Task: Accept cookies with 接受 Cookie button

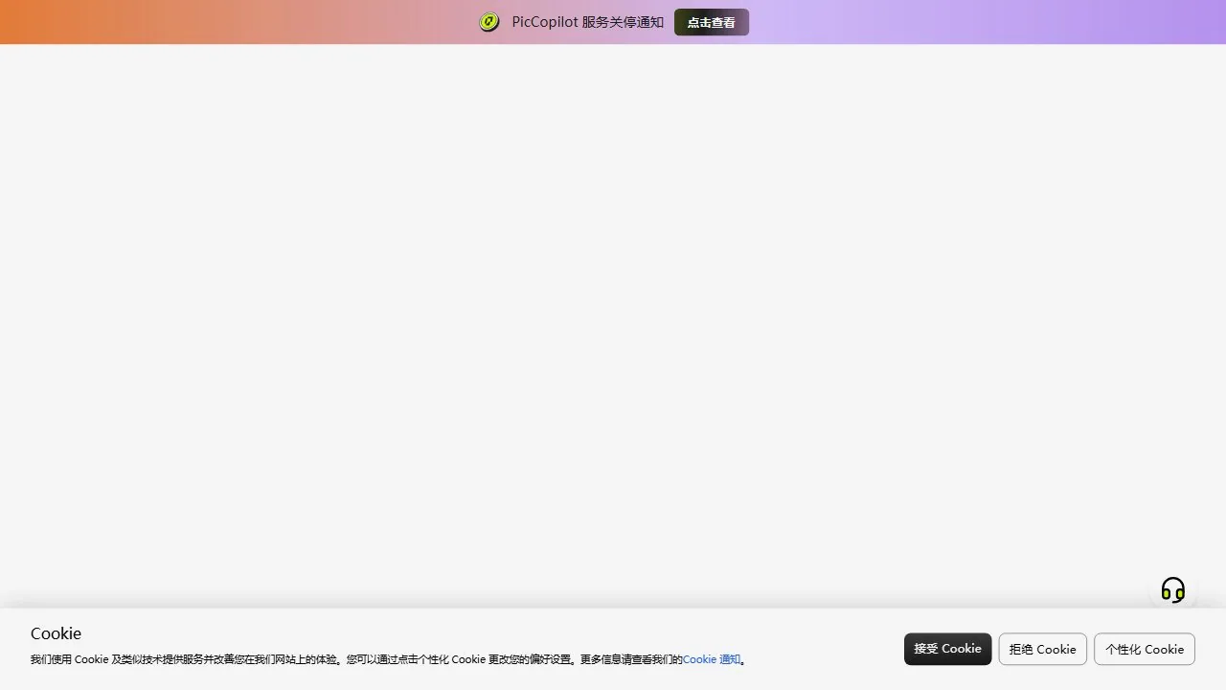Action: point(947,649)
